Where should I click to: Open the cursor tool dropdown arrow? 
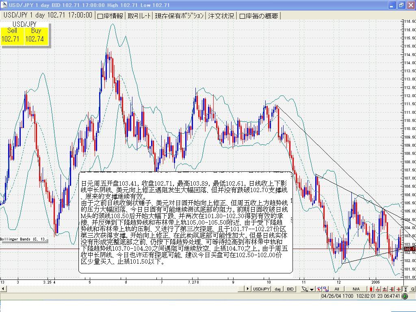[x=312, y=289]
